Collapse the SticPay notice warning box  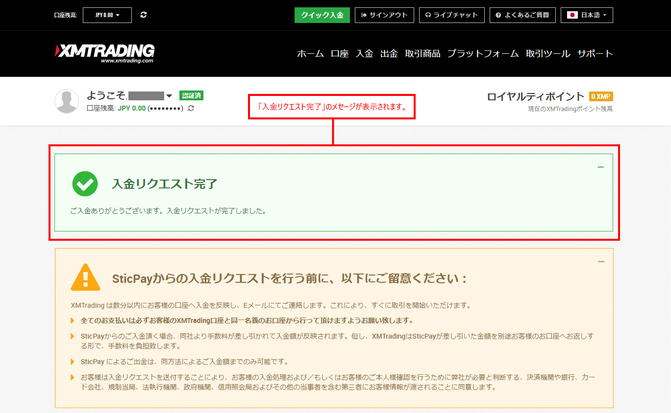pos(601,262)
